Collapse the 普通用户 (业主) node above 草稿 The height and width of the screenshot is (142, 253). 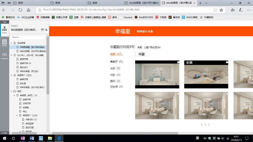12,75
